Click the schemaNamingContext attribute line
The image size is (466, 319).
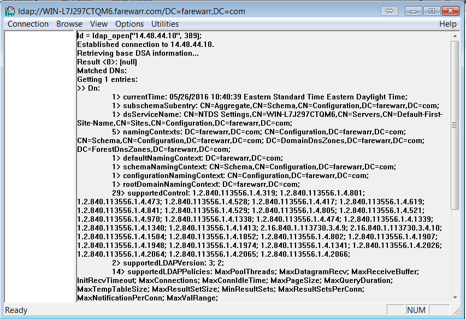[x=254, y=167]
